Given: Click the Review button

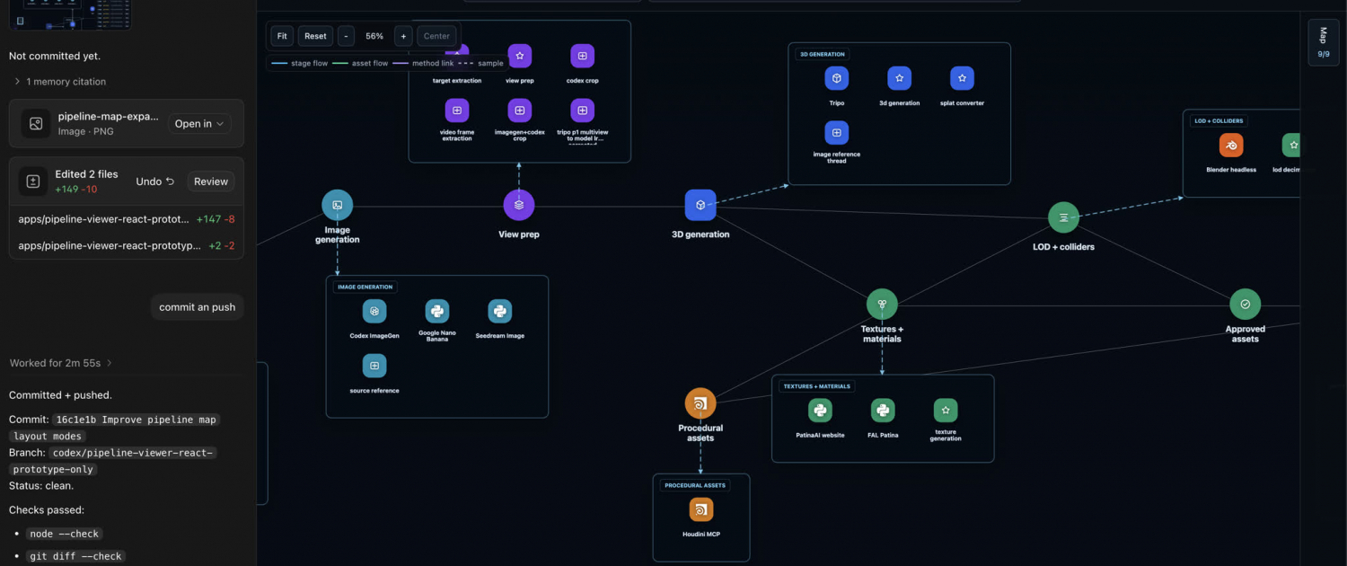Looking at the screenshot, I should [x=211, y=181].
